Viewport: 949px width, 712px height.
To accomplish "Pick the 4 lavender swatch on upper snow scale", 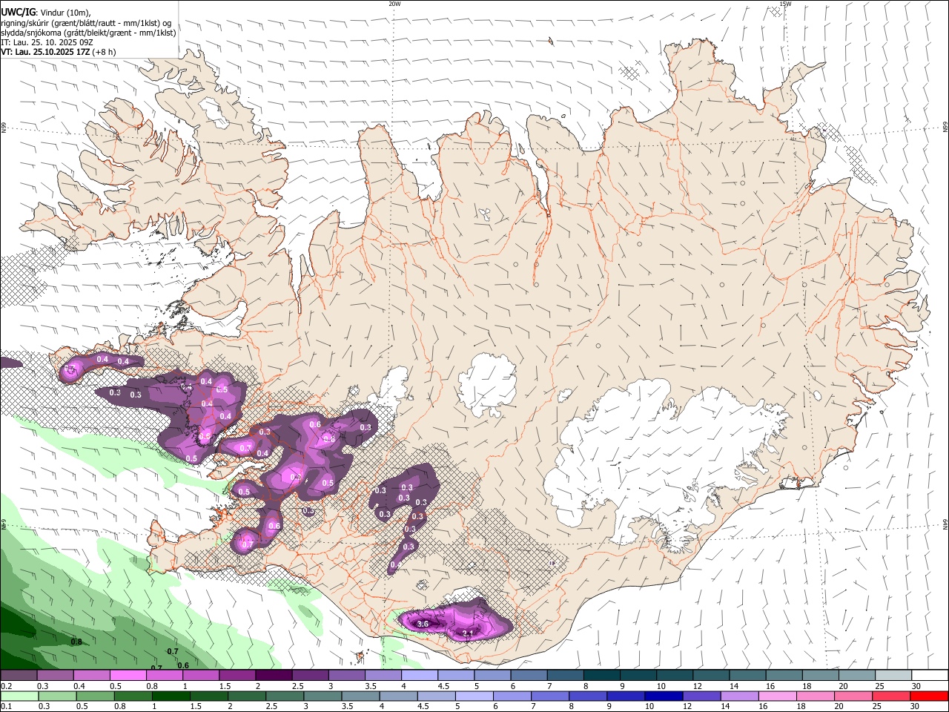I will [418, 676].
